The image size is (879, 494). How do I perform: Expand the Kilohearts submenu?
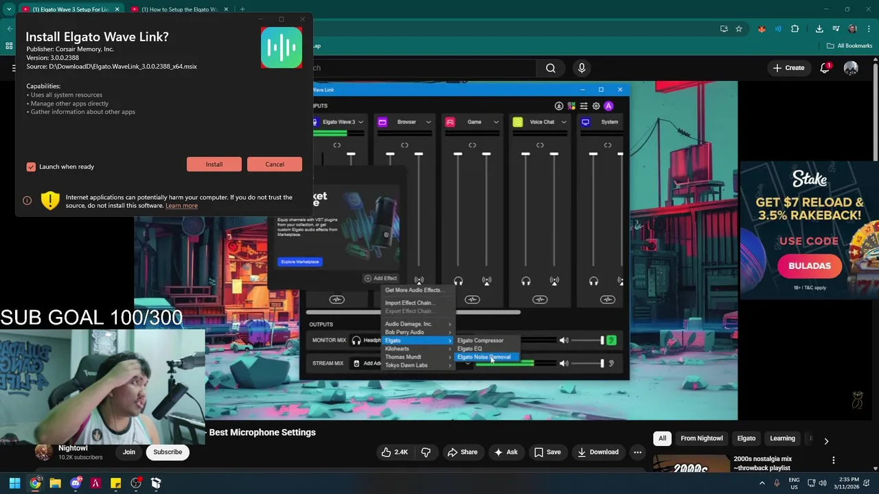418,349
